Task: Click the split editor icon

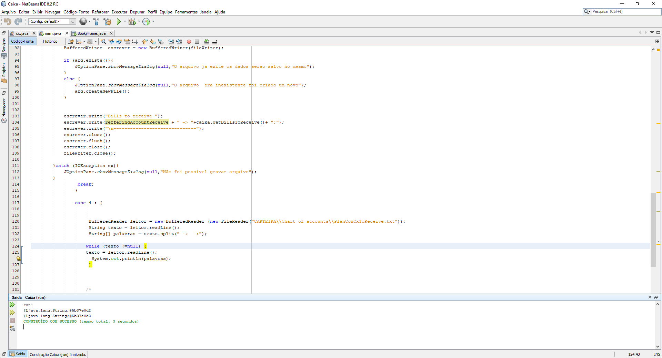Action: tap(657, 41)
